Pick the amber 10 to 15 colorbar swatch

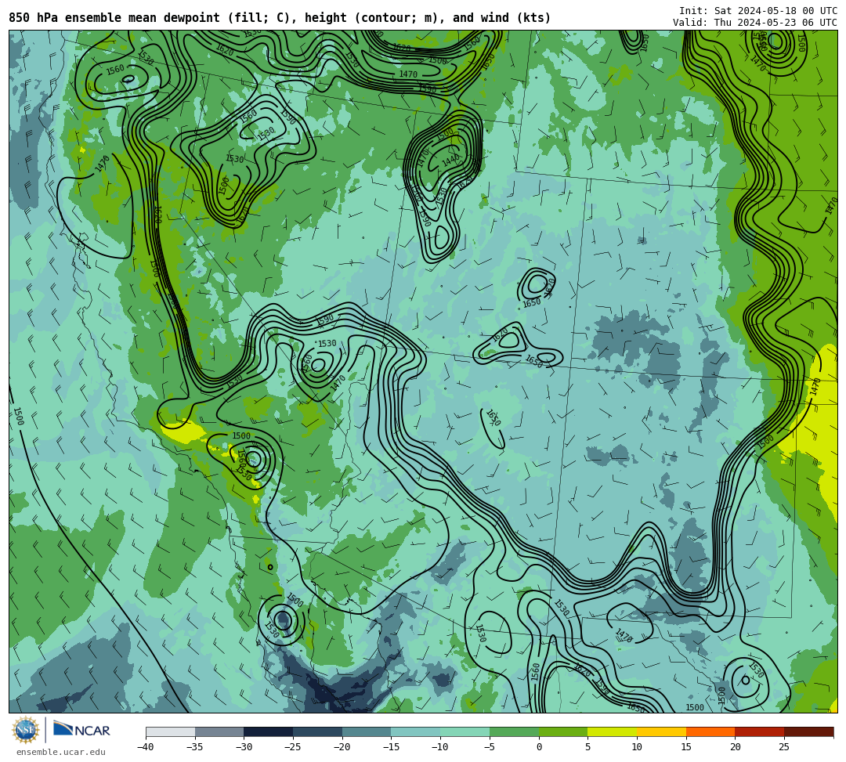click(x=661, y=731)
